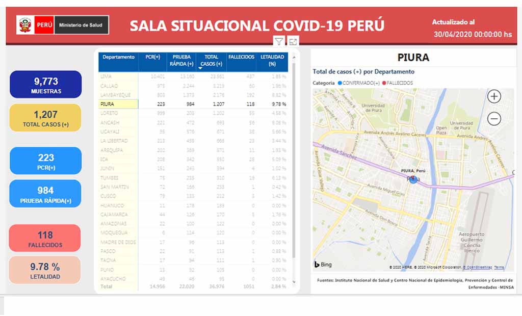Click the 36.976 total cases cell
The width and height of the screenshot is (522, 316).
point(217,287)
